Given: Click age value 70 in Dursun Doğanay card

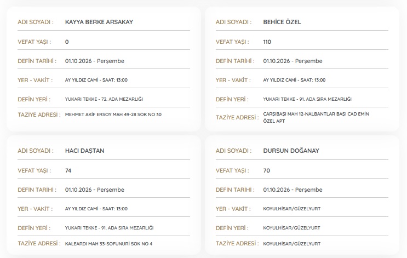Looking at the screenshot, I should (267, 170).
